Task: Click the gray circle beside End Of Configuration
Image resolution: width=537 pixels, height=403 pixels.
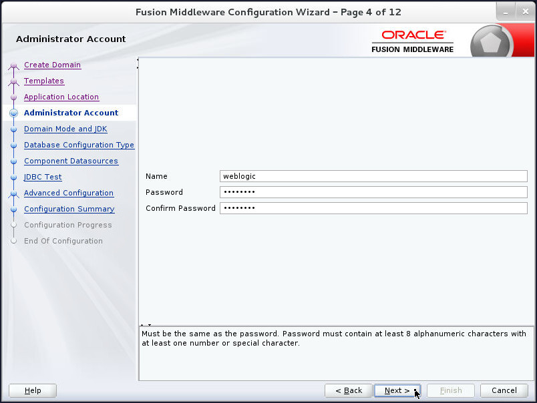Action: tap(14, 241)
